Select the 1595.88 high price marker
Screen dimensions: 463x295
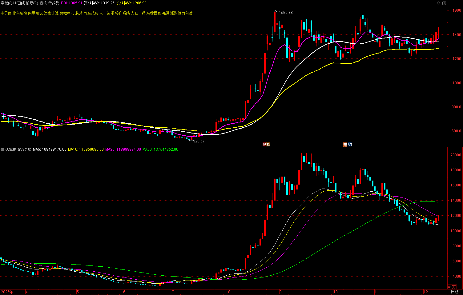pos(285,13)
